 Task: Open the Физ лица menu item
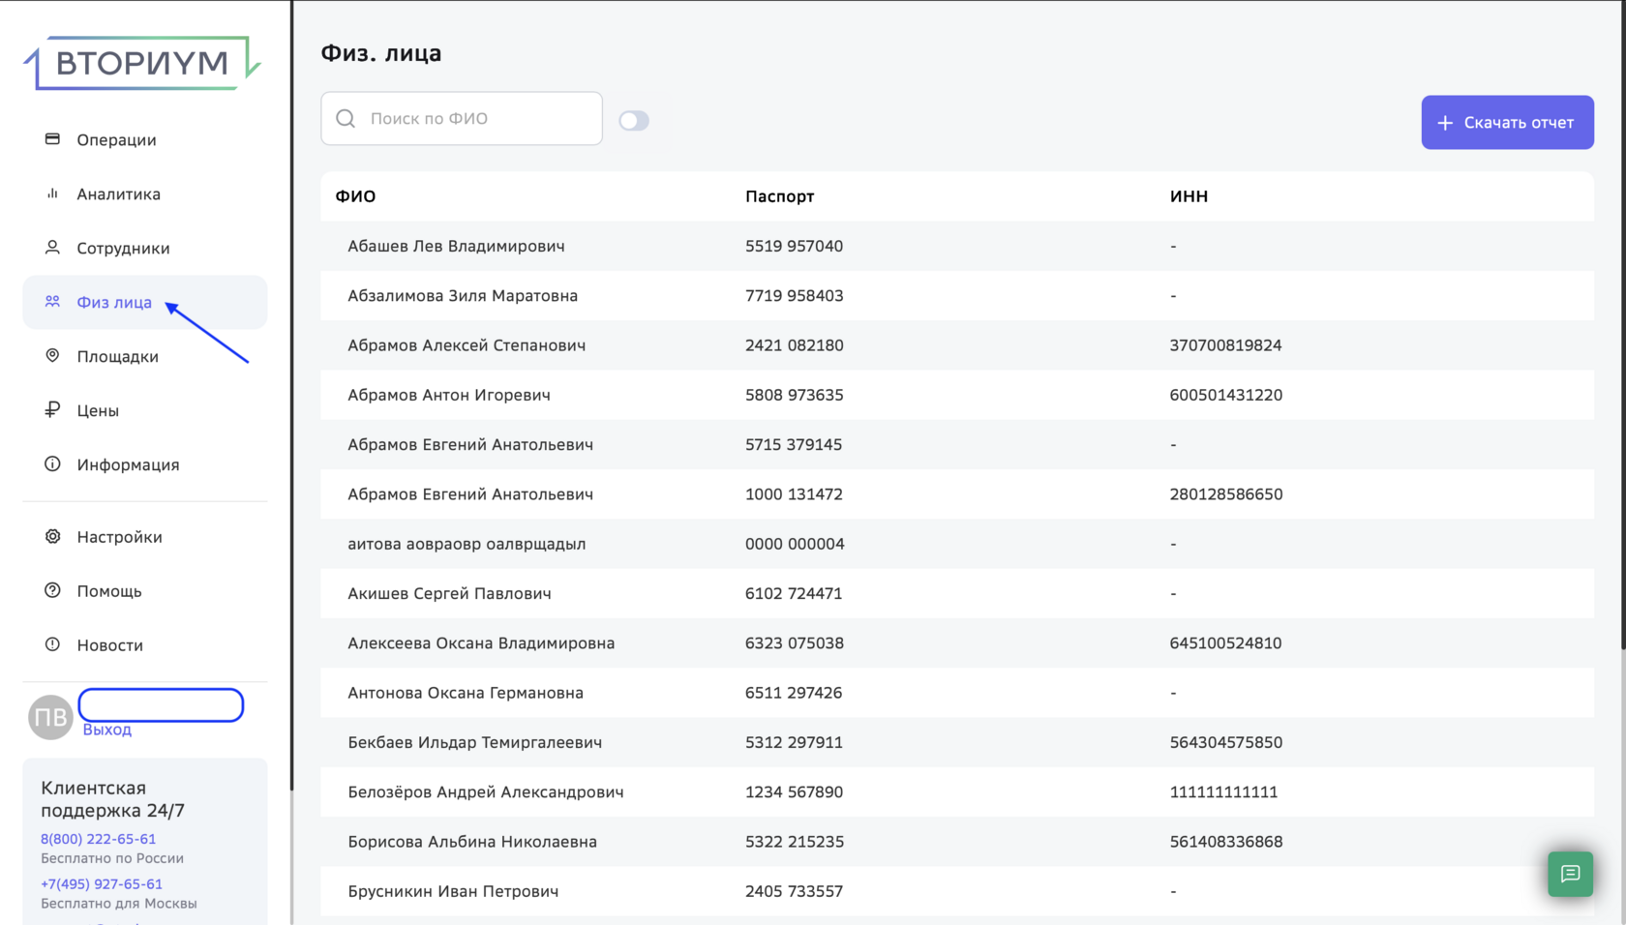114,303
